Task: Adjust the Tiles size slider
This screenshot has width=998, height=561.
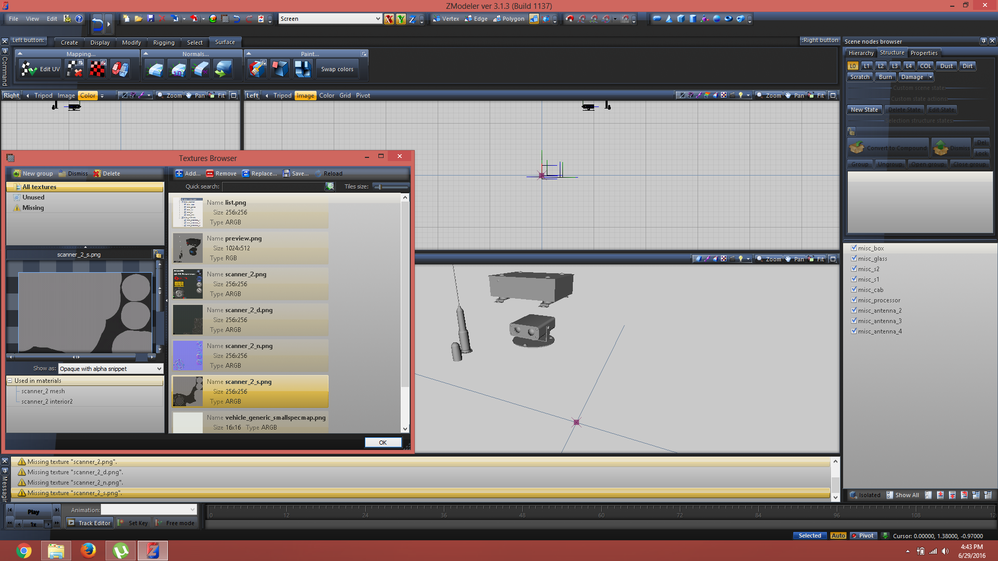Action: coord(380,186)
